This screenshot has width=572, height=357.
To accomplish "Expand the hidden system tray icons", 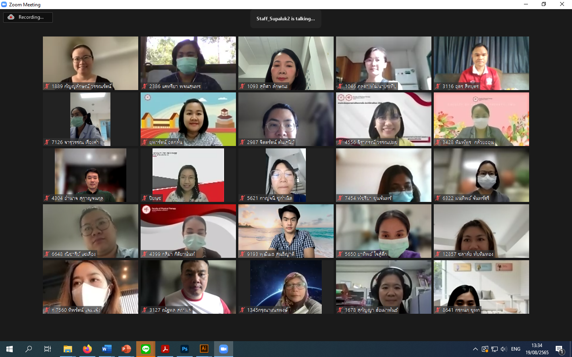I will (x=475, y=349).
